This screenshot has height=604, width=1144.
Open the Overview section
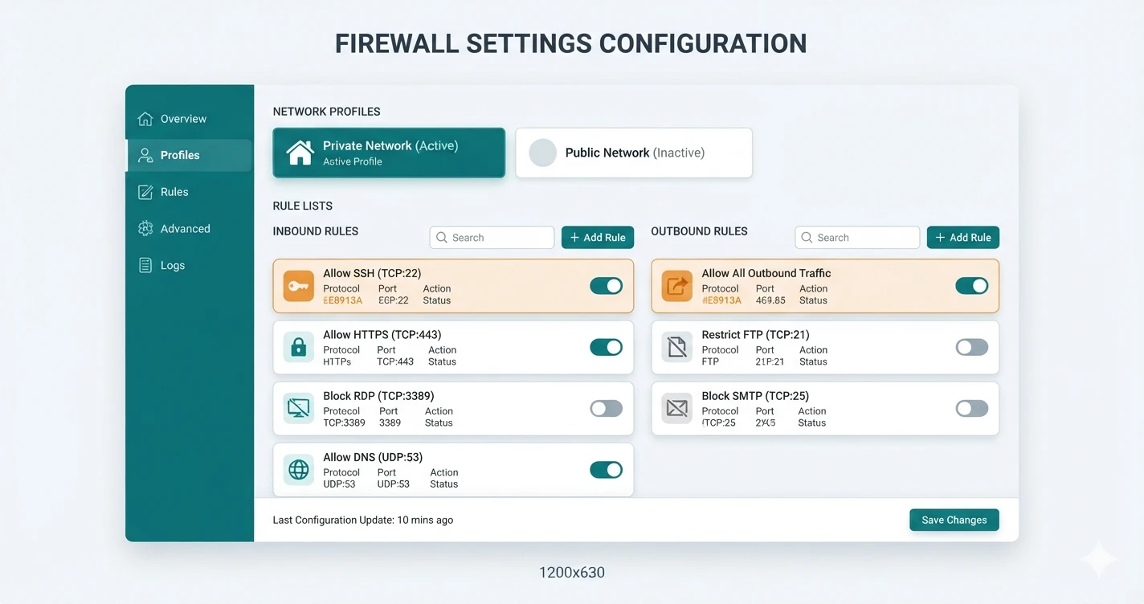coord(190,119)
